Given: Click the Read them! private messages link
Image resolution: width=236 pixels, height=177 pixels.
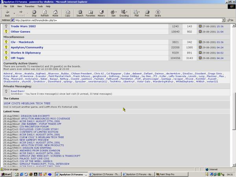Looking at the screenshot, I should [x=17, y=91].
